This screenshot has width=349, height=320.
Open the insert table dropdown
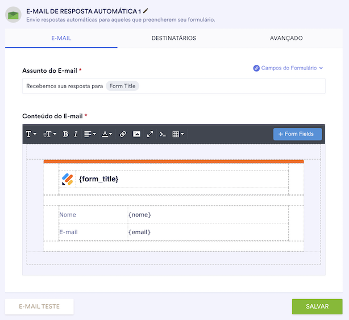pyautogui.click(x=178, y=134)
